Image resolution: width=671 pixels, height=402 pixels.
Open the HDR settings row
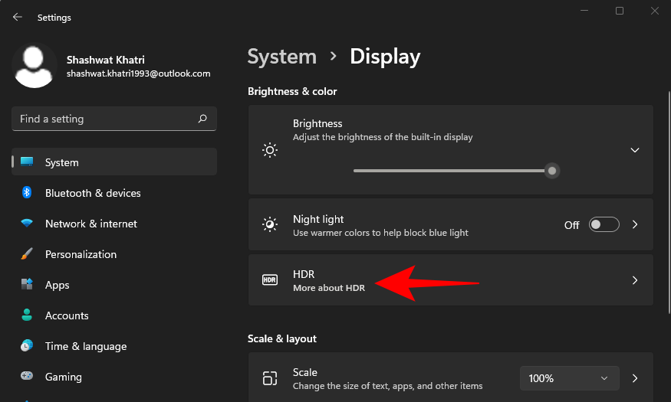coord(450,280)
